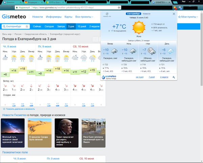Screen dimensions: 203x163
Task: Bookmark this page with the address bar star
Action: point(119,7)
